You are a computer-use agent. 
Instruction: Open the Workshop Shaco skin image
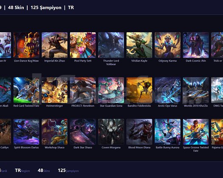(x=55, y=132)
